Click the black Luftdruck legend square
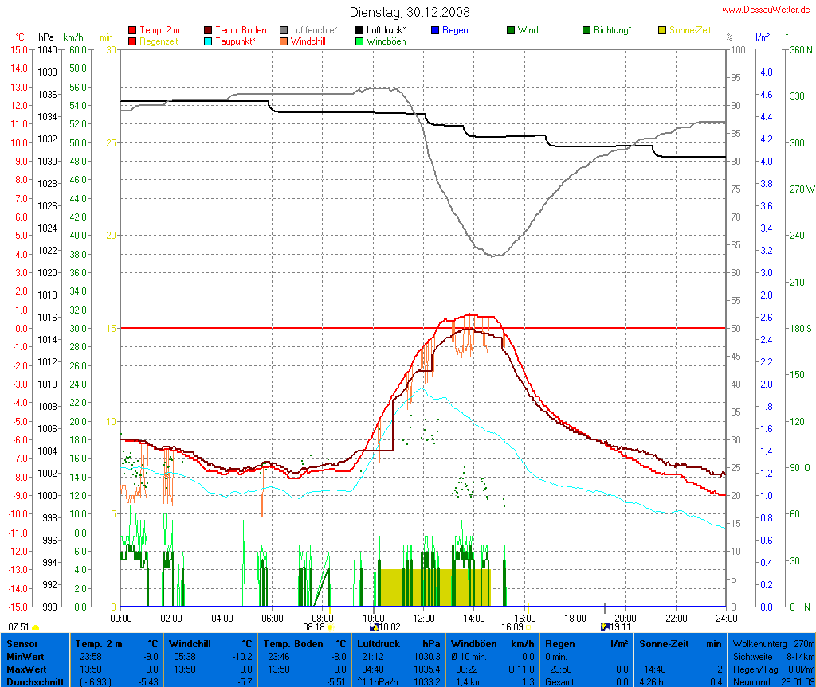The image size is (816, 687). pyautogui.click(x=359, y=31)
